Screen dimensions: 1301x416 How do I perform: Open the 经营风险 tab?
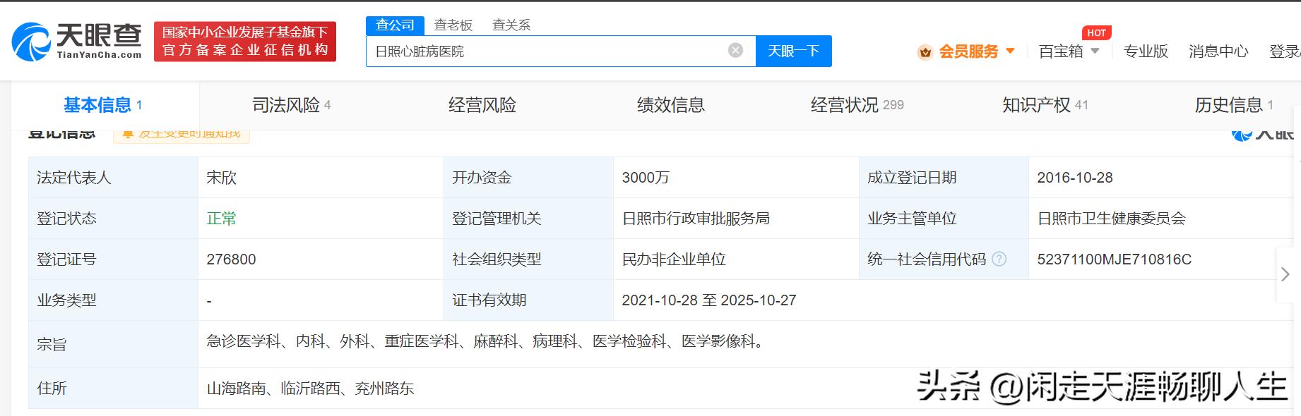tap(482, 105)
